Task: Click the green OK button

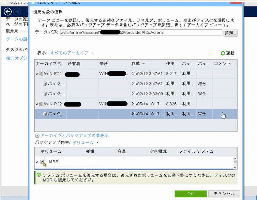Action: coord(190,194)
